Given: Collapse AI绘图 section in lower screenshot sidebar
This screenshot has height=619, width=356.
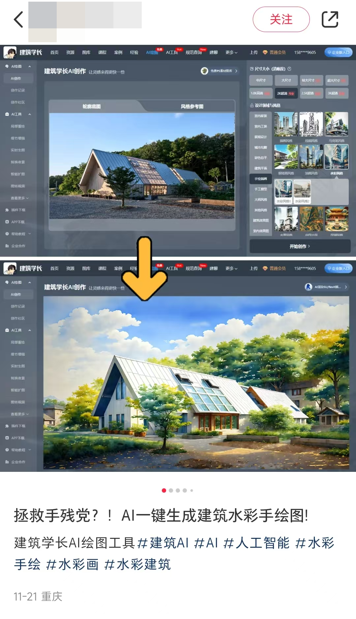Looking at the screenshot, I should (30, 282).
